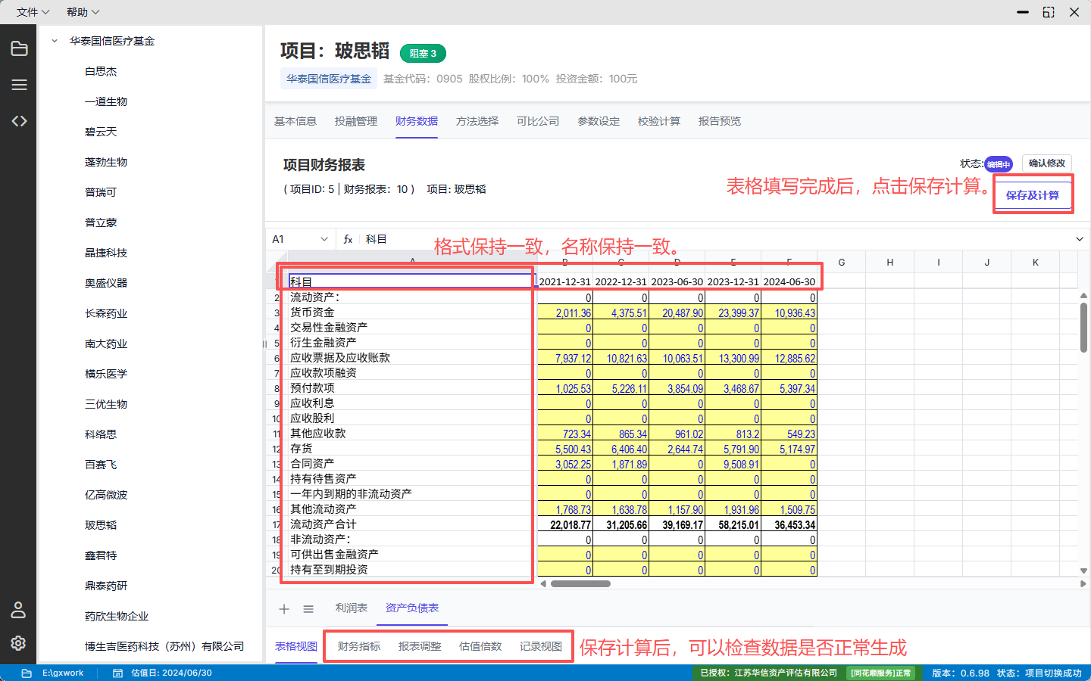Select cell 2021-12-31 货币资金 value 2,011.36
The height and width of the screenshot is (681, 1091).
pyautogui.click(x=564, y=313)
